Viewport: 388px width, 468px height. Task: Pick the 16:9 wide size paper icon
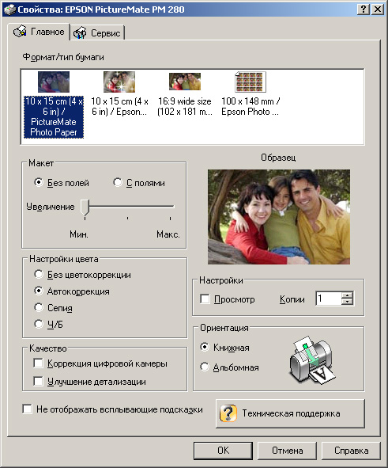pos(185,82)
